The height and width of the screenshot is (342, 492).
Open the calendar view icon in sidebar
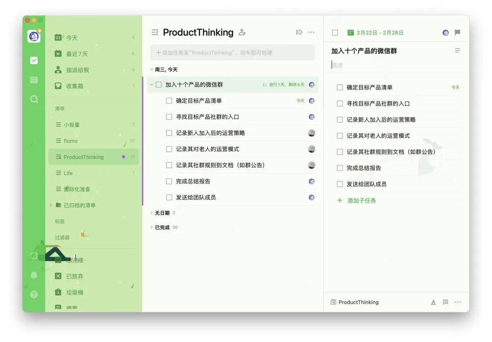point(34,80)
